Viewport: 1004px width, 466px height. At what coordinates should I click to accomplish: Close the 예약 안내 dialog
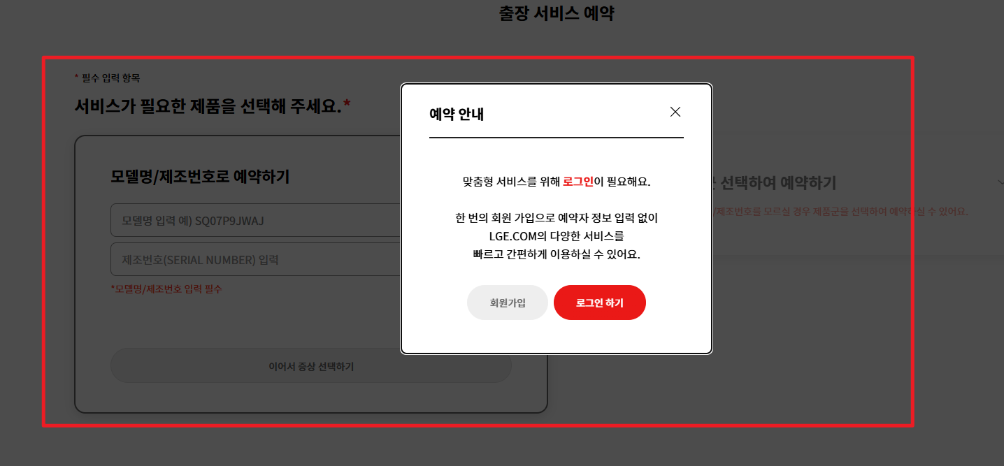coord(675,112)
